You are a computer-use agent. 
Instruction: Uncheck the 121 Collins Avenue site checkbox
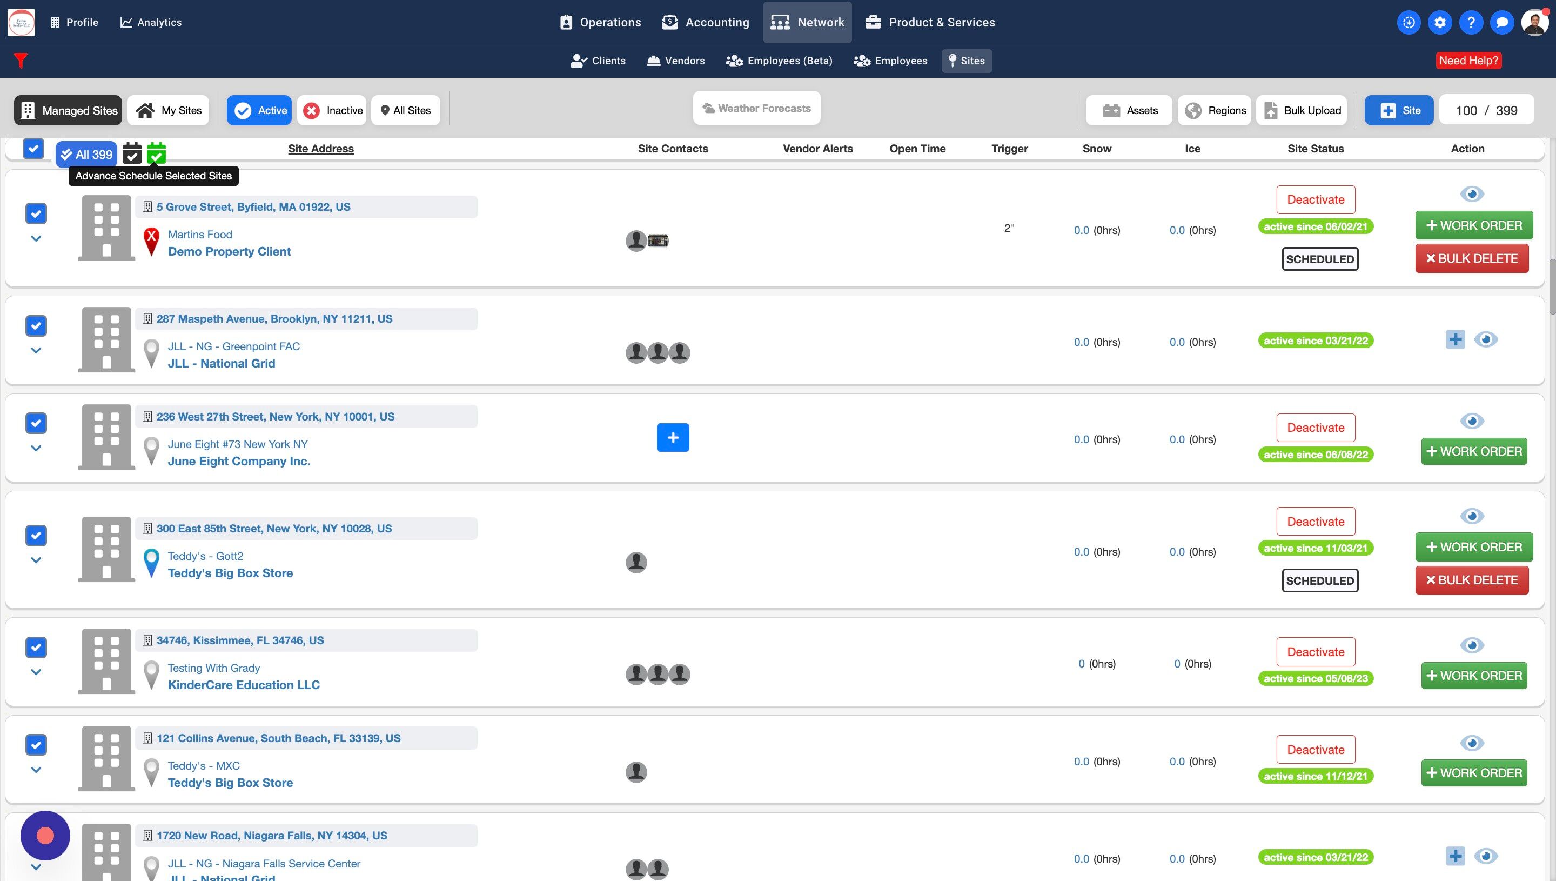[x=36, y=745]
